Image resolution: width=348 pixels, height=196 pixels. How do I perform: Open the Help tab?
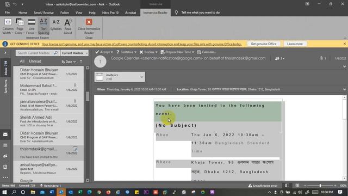click(92, 13)
